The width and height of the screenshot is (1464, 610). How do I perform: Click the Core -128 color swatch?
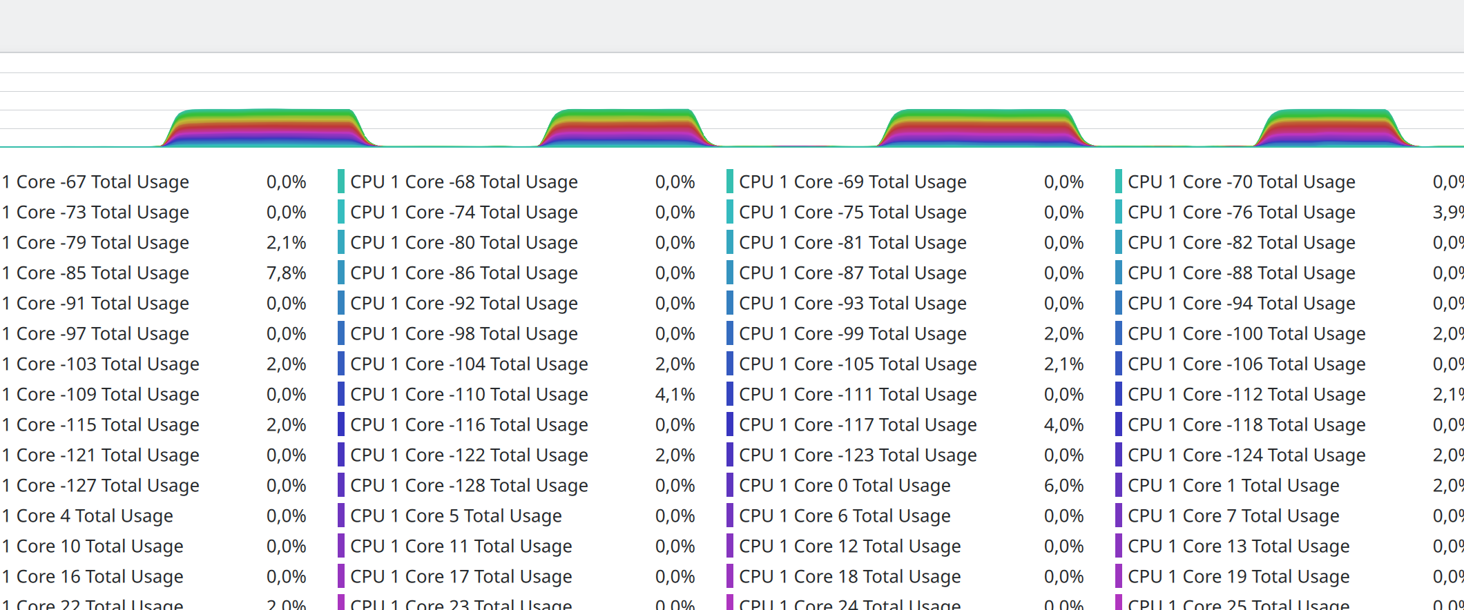(x=341, y=485)
